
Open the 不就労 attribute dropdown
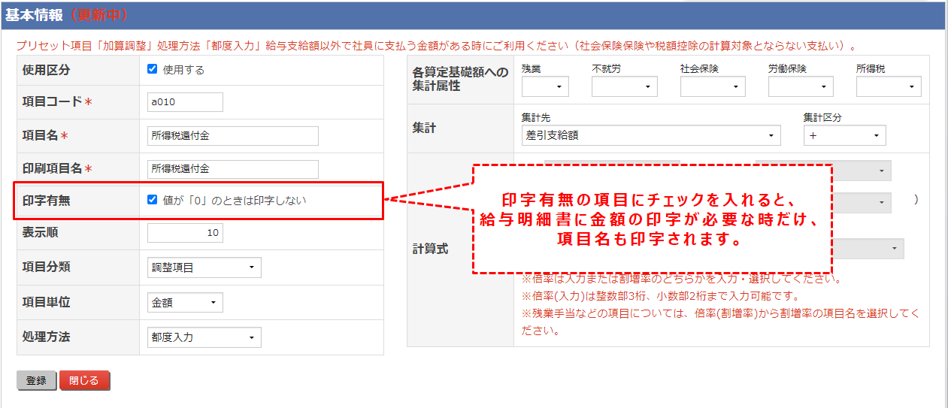624,87
